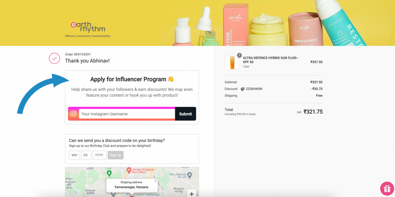
Task: Click the quantity badge on product thumbnail
Action: coord(239,55)
